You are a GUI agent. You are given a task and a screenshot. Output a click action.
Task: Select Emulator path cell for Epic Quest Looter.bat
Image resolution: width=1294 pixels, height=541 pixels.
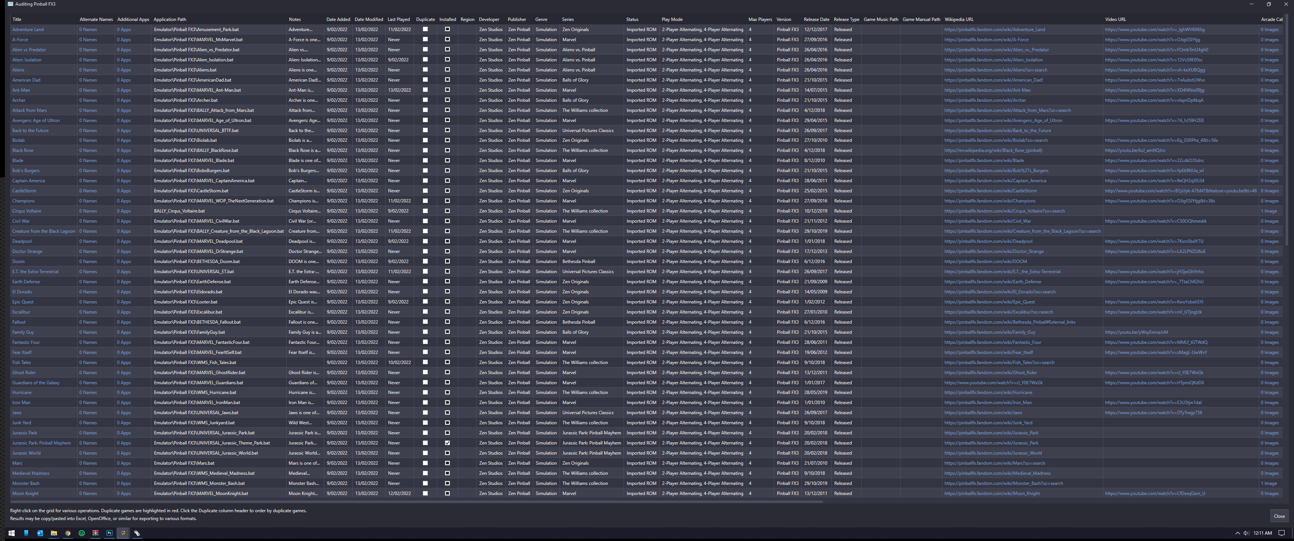click(x=218, y=302)
